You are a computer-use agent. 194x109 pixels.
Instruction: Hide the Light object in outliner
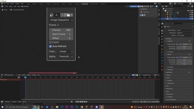click(190, 17)
